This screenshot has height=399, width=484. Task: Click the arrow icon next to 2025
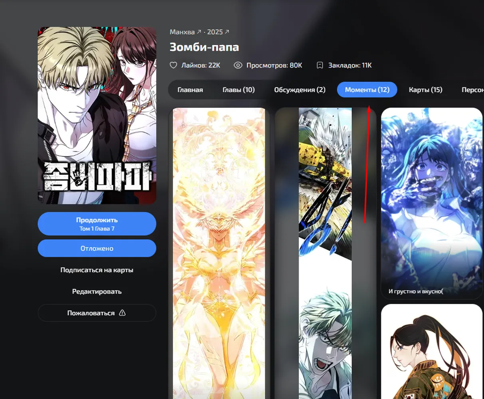[227, 32]
